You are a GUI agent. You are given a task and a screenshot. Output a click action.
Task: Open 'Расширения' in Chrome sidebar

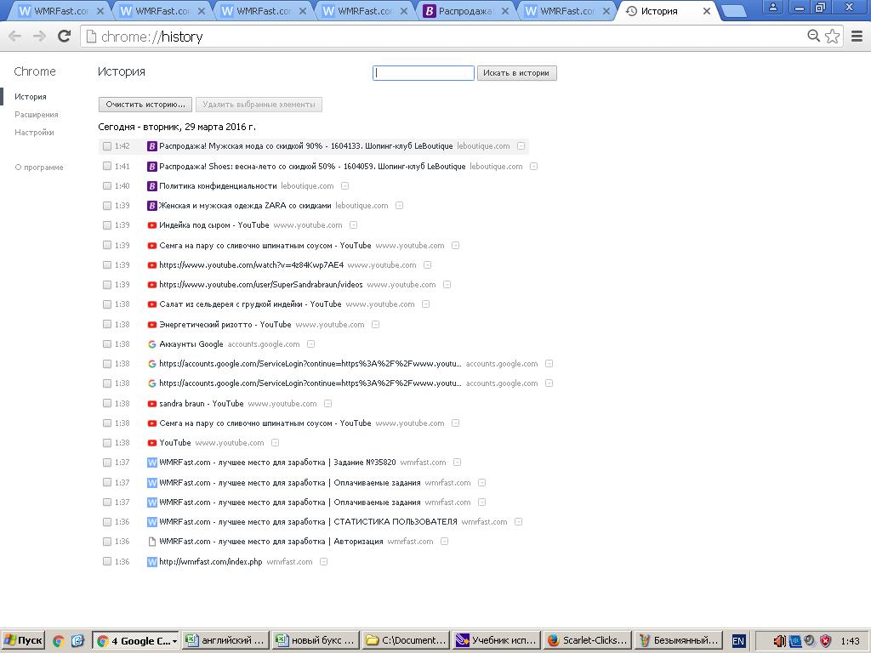point(37,115)
